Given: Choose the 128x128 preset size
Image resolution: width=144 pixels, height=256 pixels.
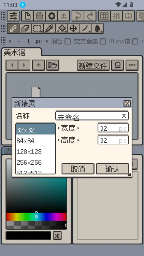Looking at the screenshot, I should coord(35,152).
